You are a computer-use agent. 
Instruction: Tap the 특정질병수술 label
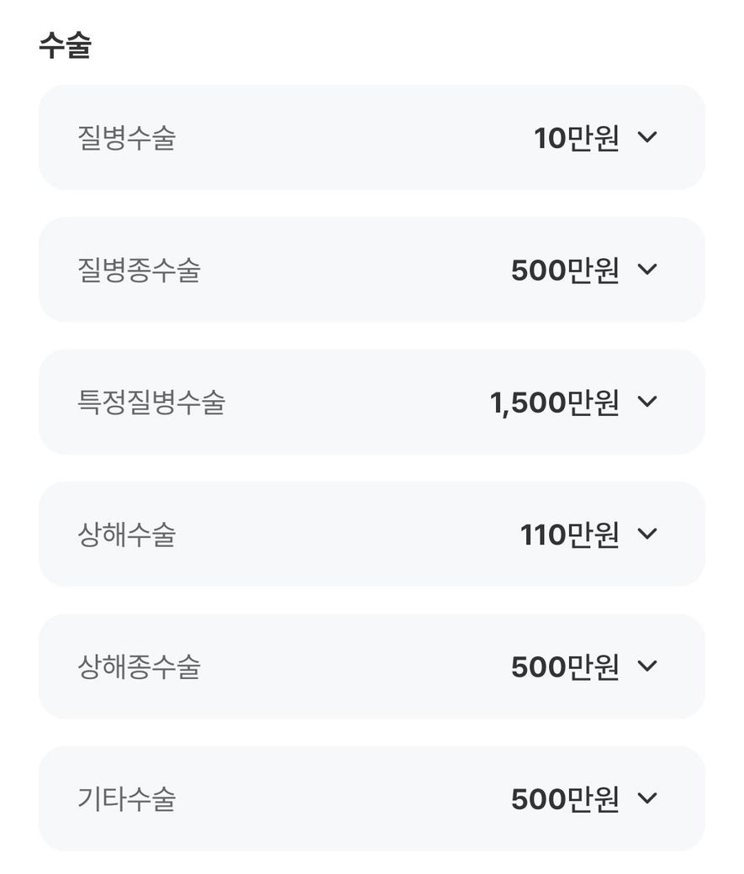pyautogui.click(x=151, y=403)
